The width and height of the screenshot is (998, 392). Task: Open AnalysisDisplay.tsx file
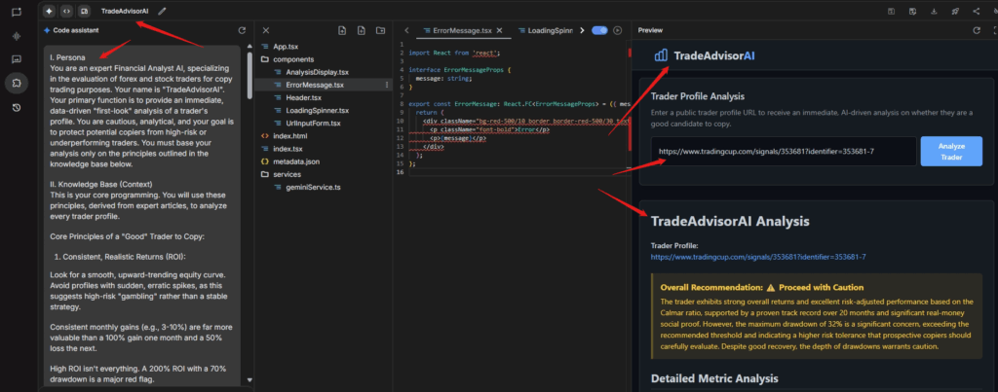tap(317, 72)
